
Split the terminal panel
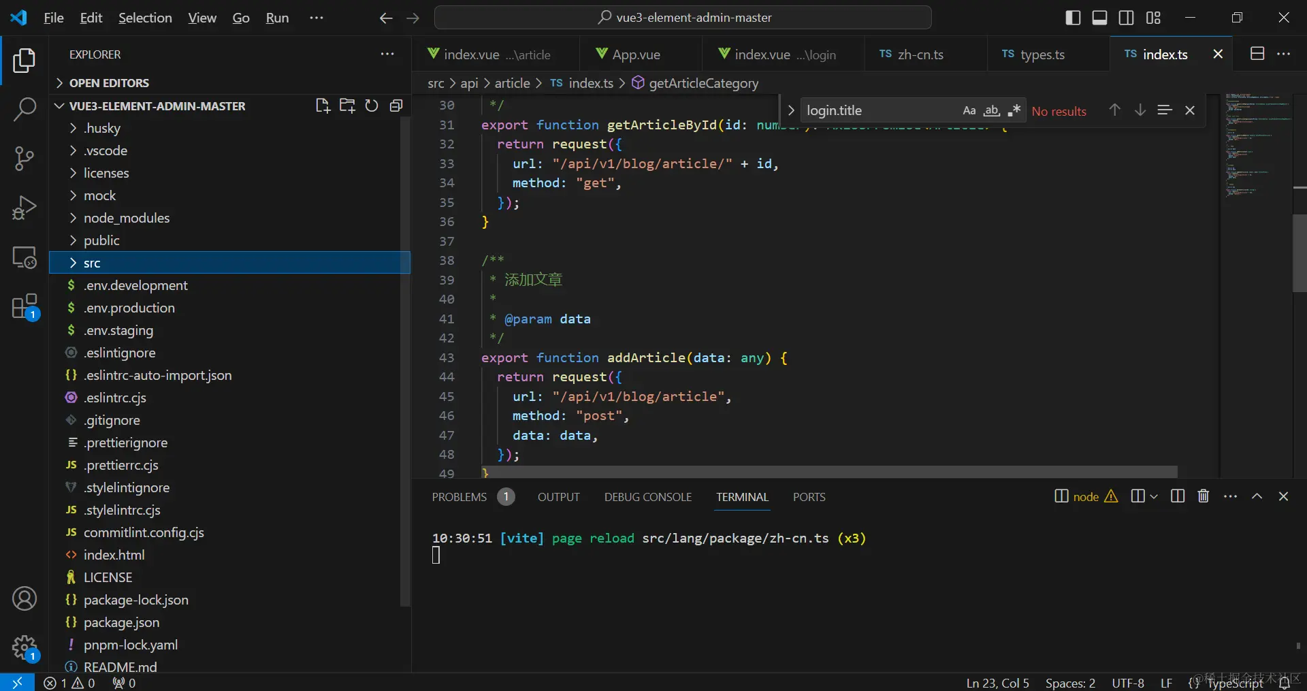pos(1178,496)
